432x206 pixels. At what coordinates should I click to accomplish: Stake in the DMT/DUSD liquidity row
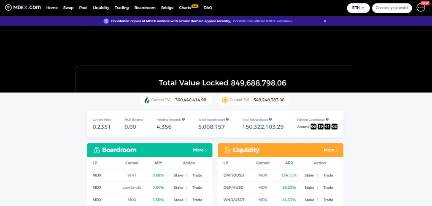pyautogui.click(x=309, y=175)
